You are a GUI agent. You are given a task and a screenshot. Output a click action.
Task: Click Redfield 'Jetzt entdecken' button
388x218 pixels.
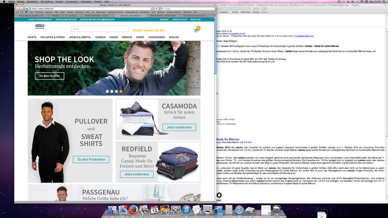coord(137,174)
